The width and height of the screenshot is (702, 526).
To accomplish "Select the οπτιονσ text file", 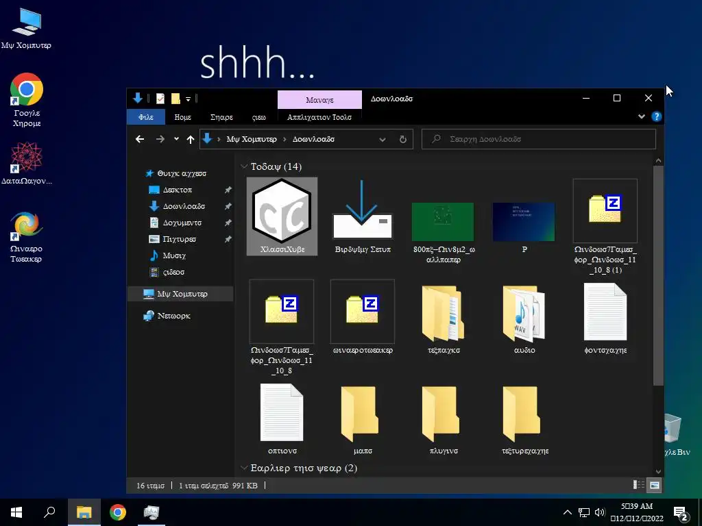I will [x=282, y=419].
